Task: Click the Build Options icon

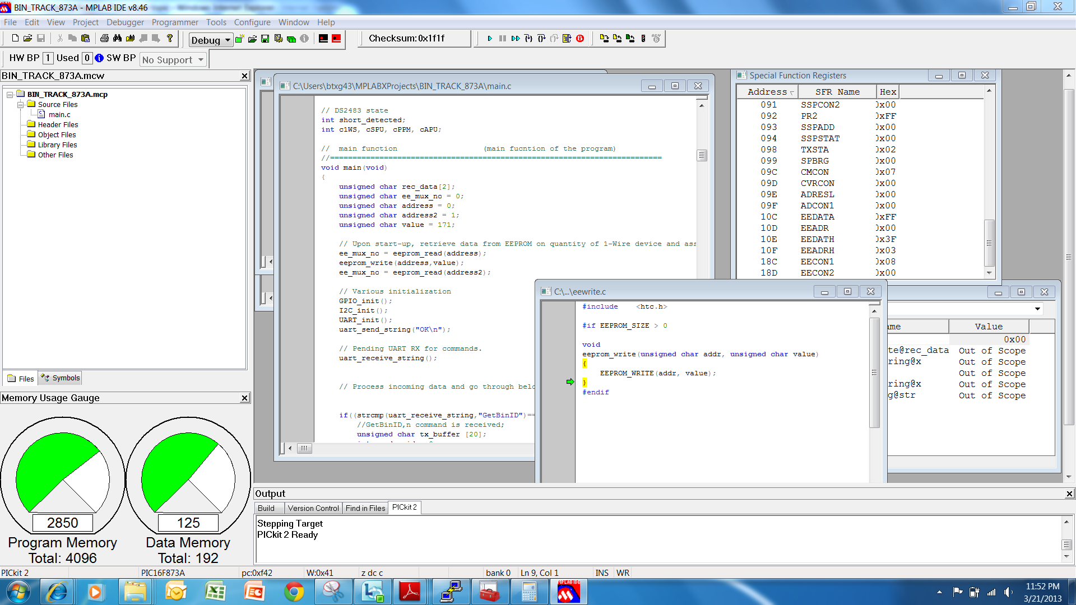Action: click(x=279, y=39)
